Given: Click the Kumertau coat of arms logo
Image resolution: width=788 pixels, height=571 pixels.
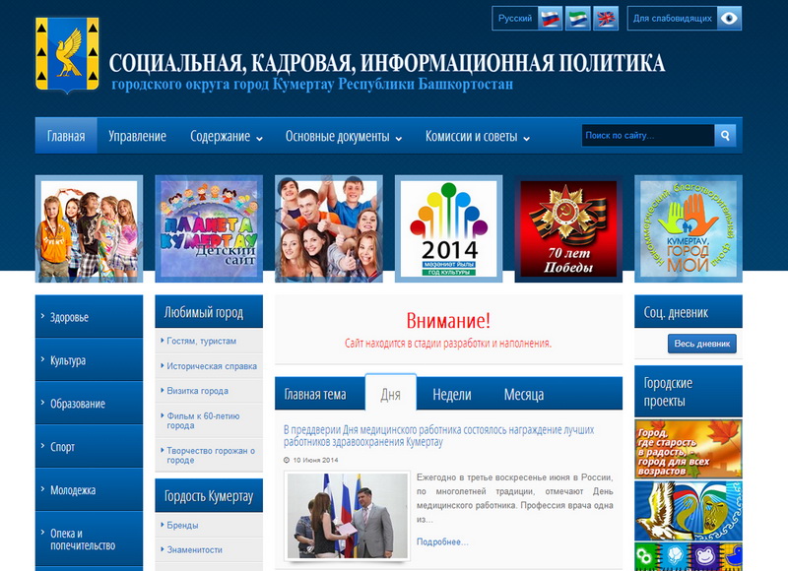Looking at the screenshot, I should point(67,55).
